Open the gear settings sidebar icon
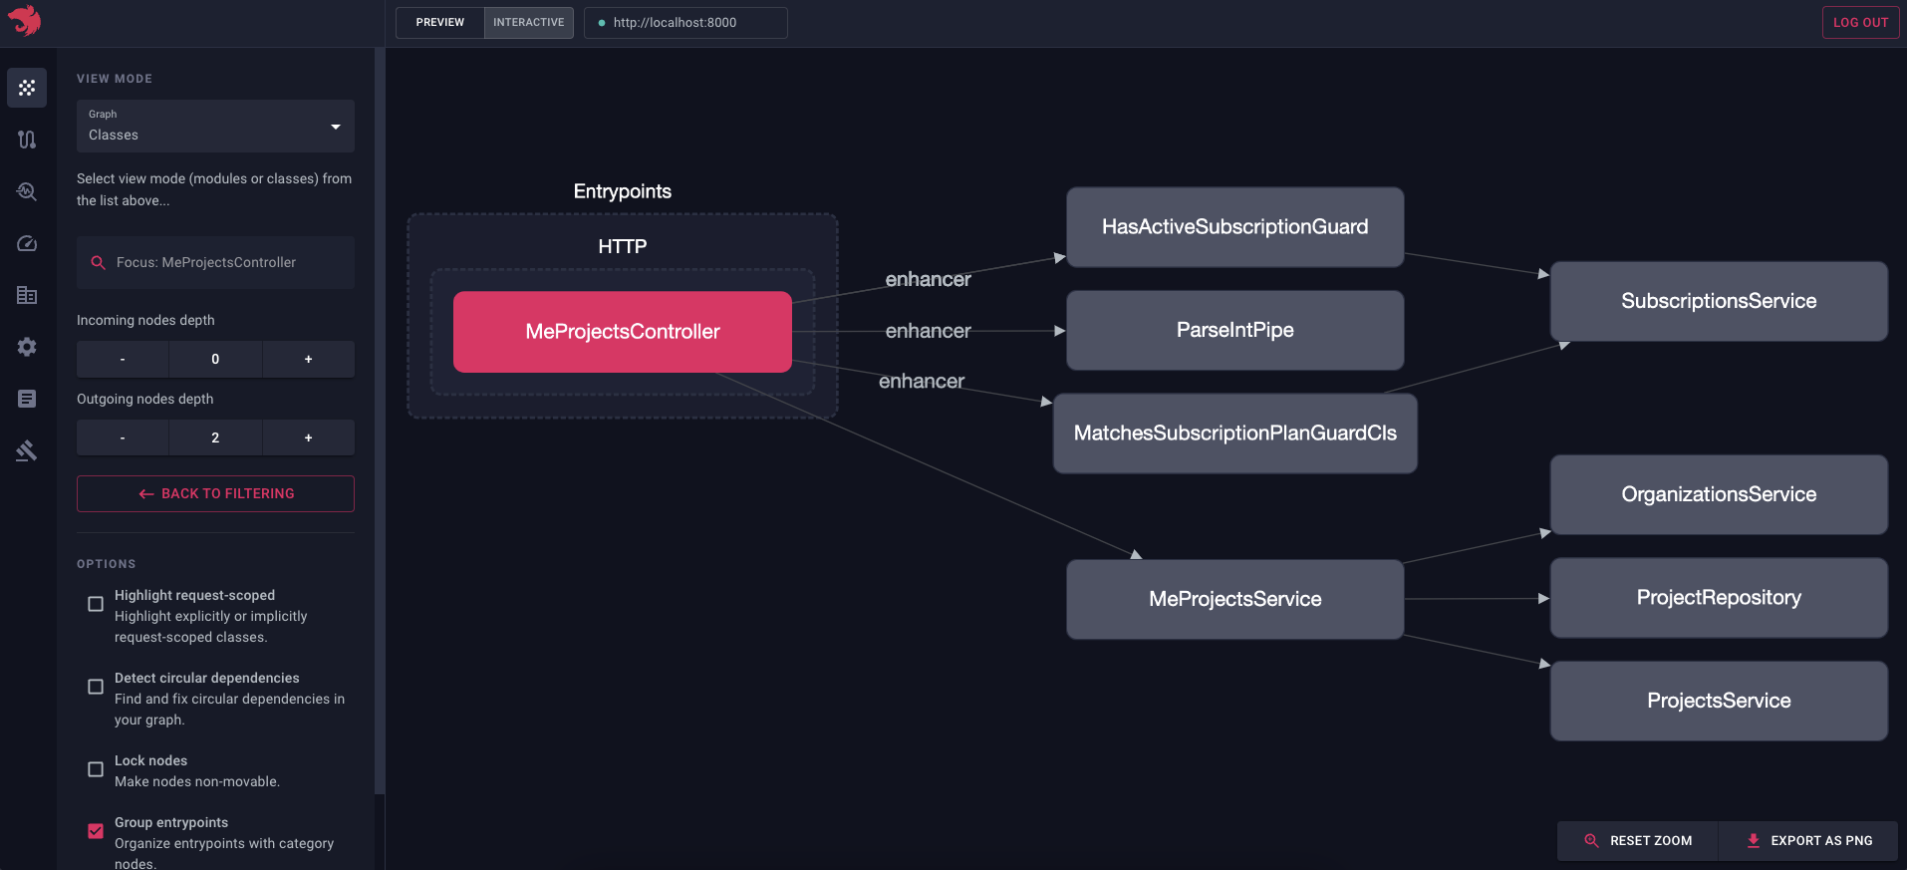 click(27, 347)
